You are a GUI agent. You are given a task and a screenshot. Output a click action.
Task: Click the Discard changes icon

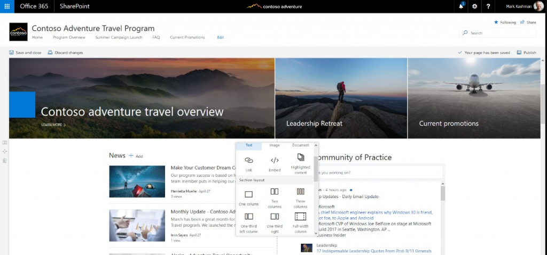50,53
